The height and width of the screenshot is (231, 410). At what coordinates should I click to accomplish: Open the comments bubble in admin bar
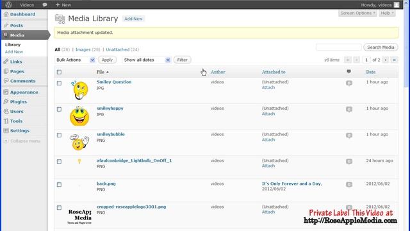coord(45,4)
